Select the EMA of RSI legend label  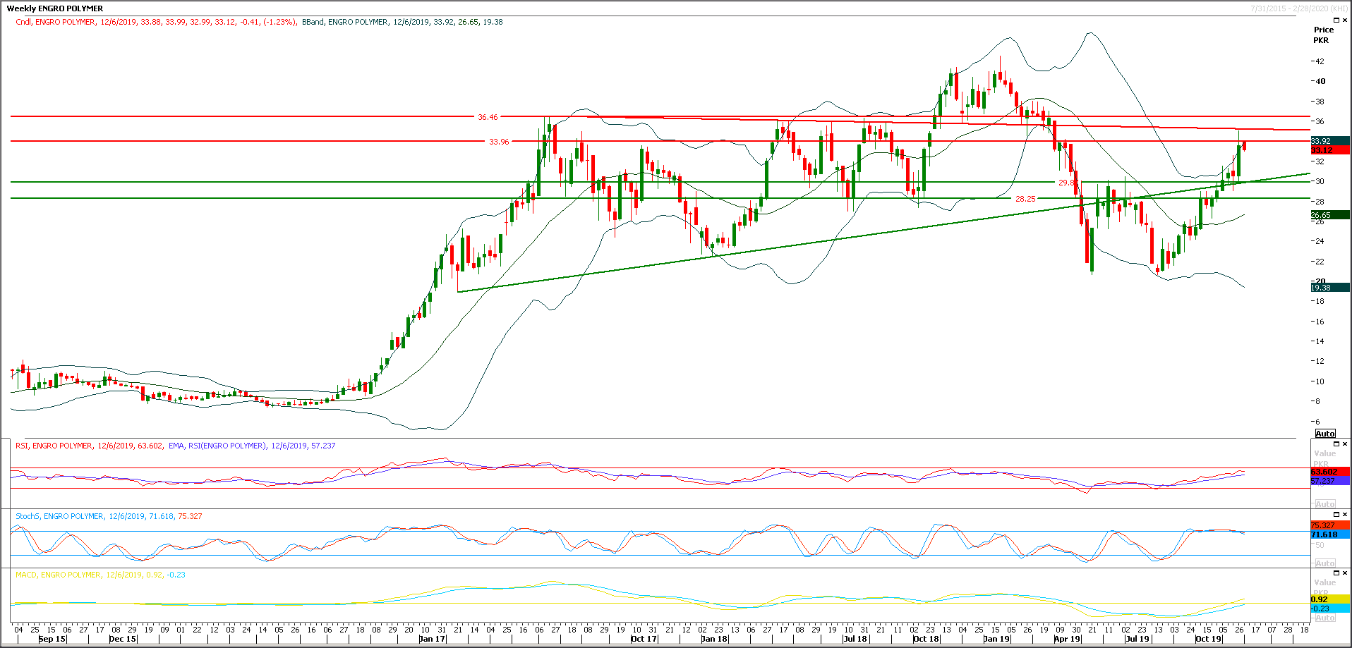[x=252, y=446]
